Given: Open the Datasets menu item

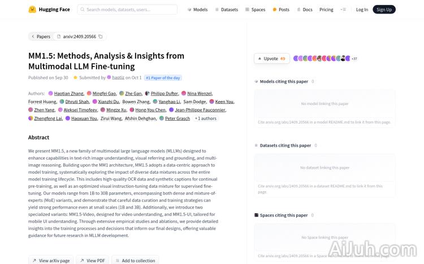Looking at the screenshot, I should point(226,10).
